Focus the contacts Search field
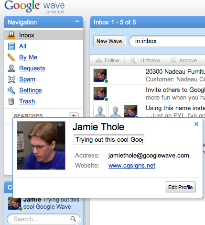Viewport: 205px width, 225px height. coord(43,219)
